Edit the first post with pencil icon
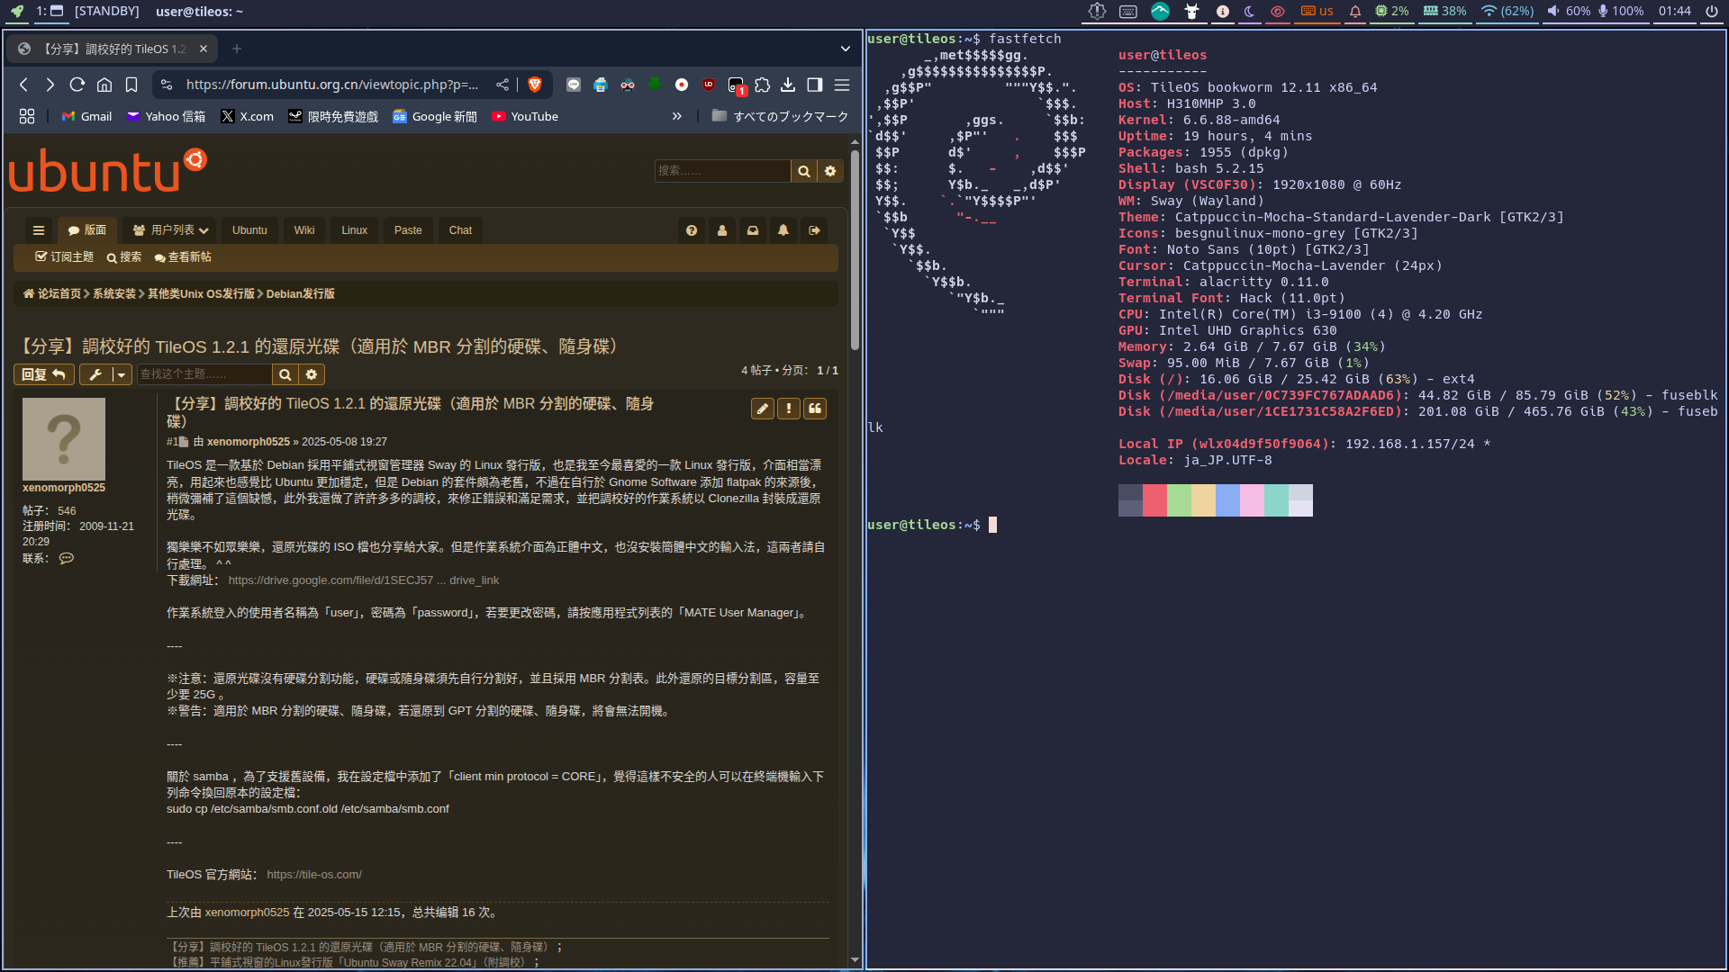1729x972 pixels. [x=763, y=409]
